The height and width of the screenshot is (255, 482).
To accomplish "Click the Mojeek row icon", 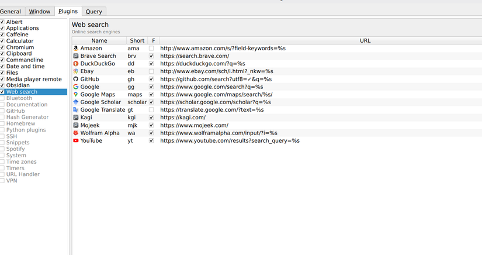I will [x=75, y=125].
